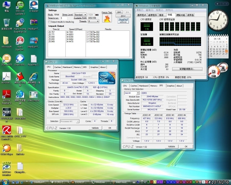Open the first menu in Task Manager menu bar
The image size is (231, 185).
coord(140,10)
